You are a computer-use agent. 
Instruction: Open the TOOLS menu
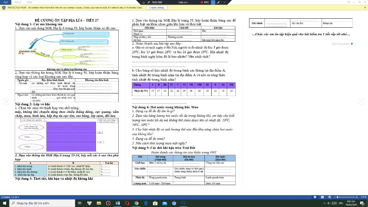point(18,2)
